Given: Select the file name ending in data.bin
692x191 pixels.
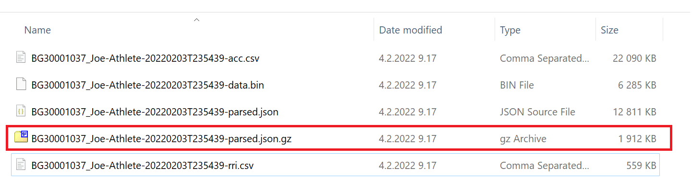Looking at the screenshot, I should click(x=147, y=85).
